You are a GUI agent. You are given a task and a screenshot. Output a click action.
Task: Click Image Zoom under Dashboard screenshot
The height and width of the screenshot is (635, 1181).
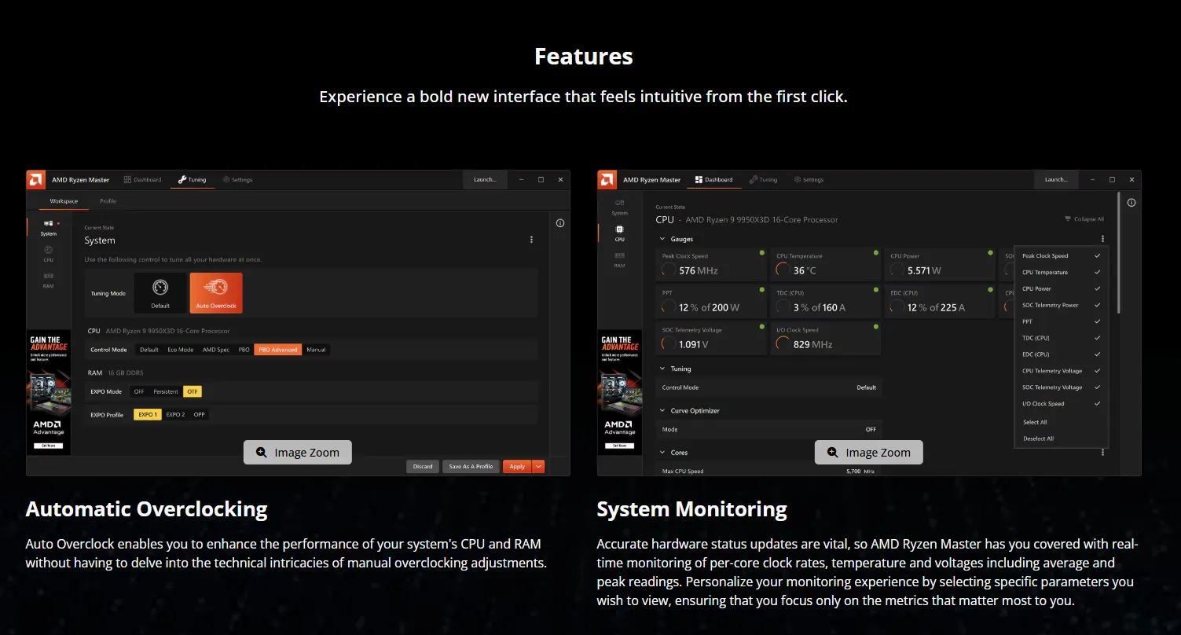tap(868, 453)
